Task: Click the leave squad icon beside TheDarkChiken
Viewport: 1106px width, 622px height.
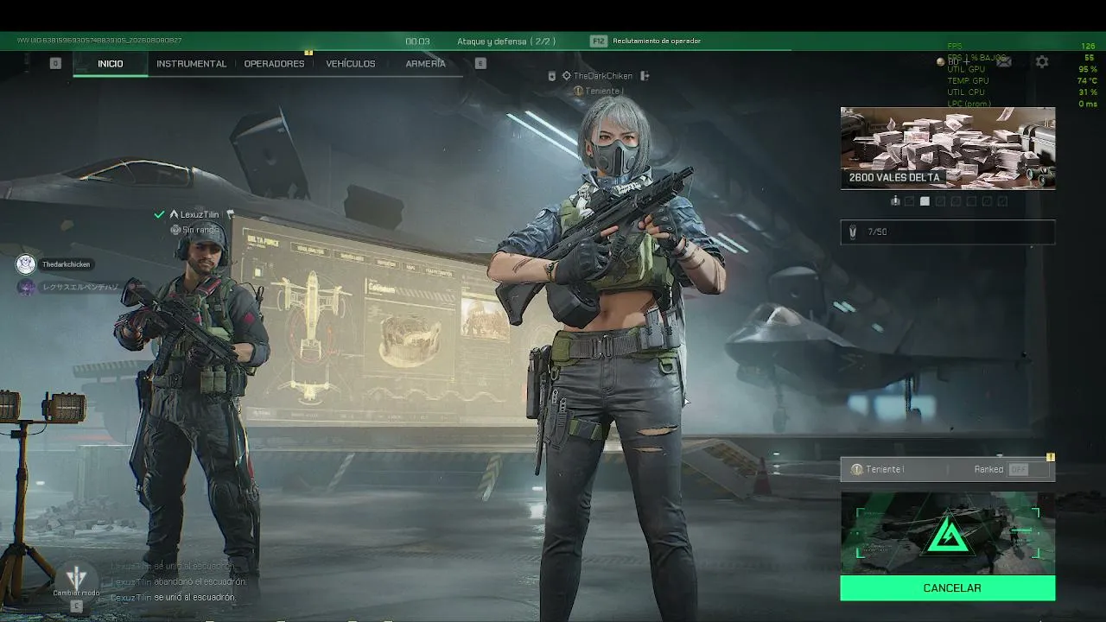Action: [x=645, y=76]
